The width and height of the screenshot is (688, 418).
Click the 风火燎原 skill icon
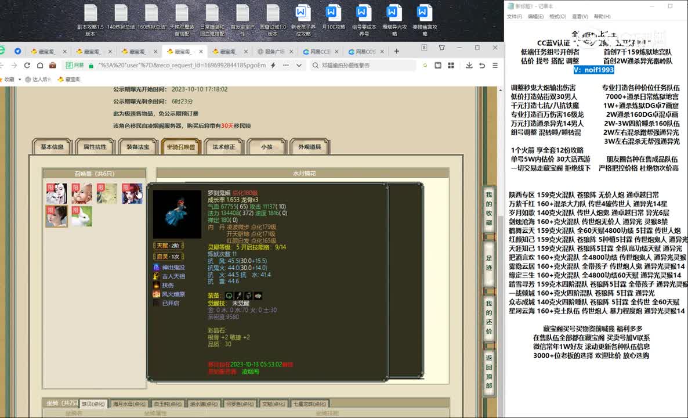tap(156, 294)
